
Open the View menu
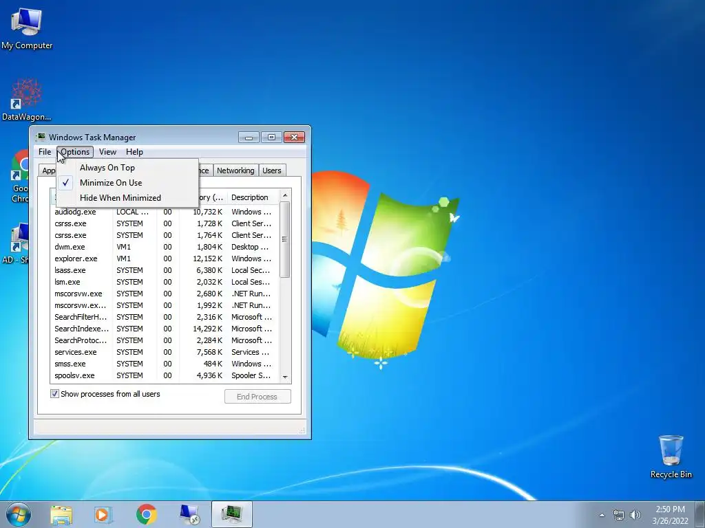[107, 152]
